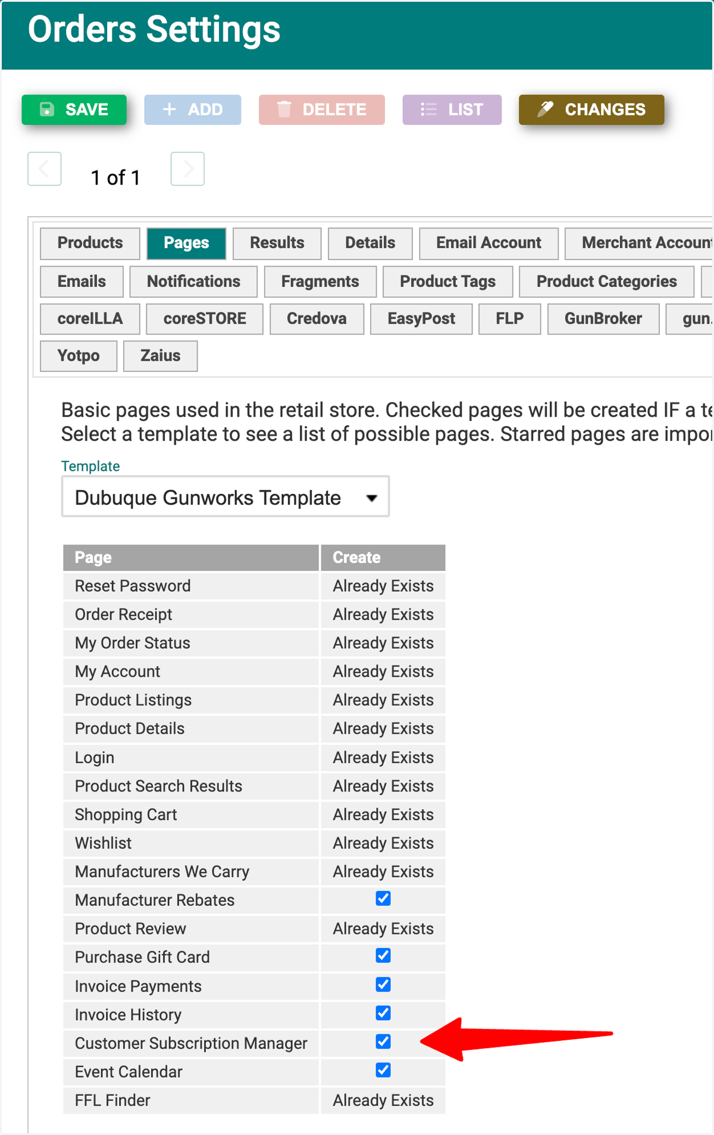Viewport: 714px width, 1135px height.
Task: Switch to the Products tab
Action: (x=90, y=243)
